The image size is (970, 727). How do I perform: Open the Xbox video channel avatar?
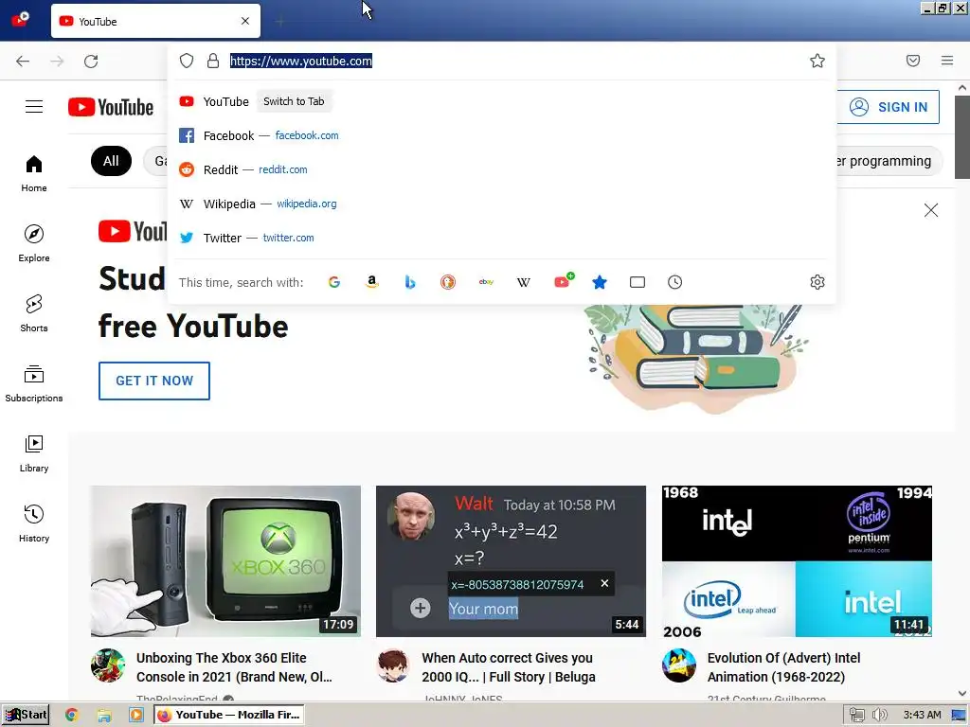click(108, 665)
